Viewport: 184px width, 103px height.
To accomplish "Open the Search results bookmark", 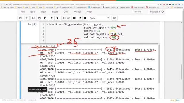I will 152,7.
